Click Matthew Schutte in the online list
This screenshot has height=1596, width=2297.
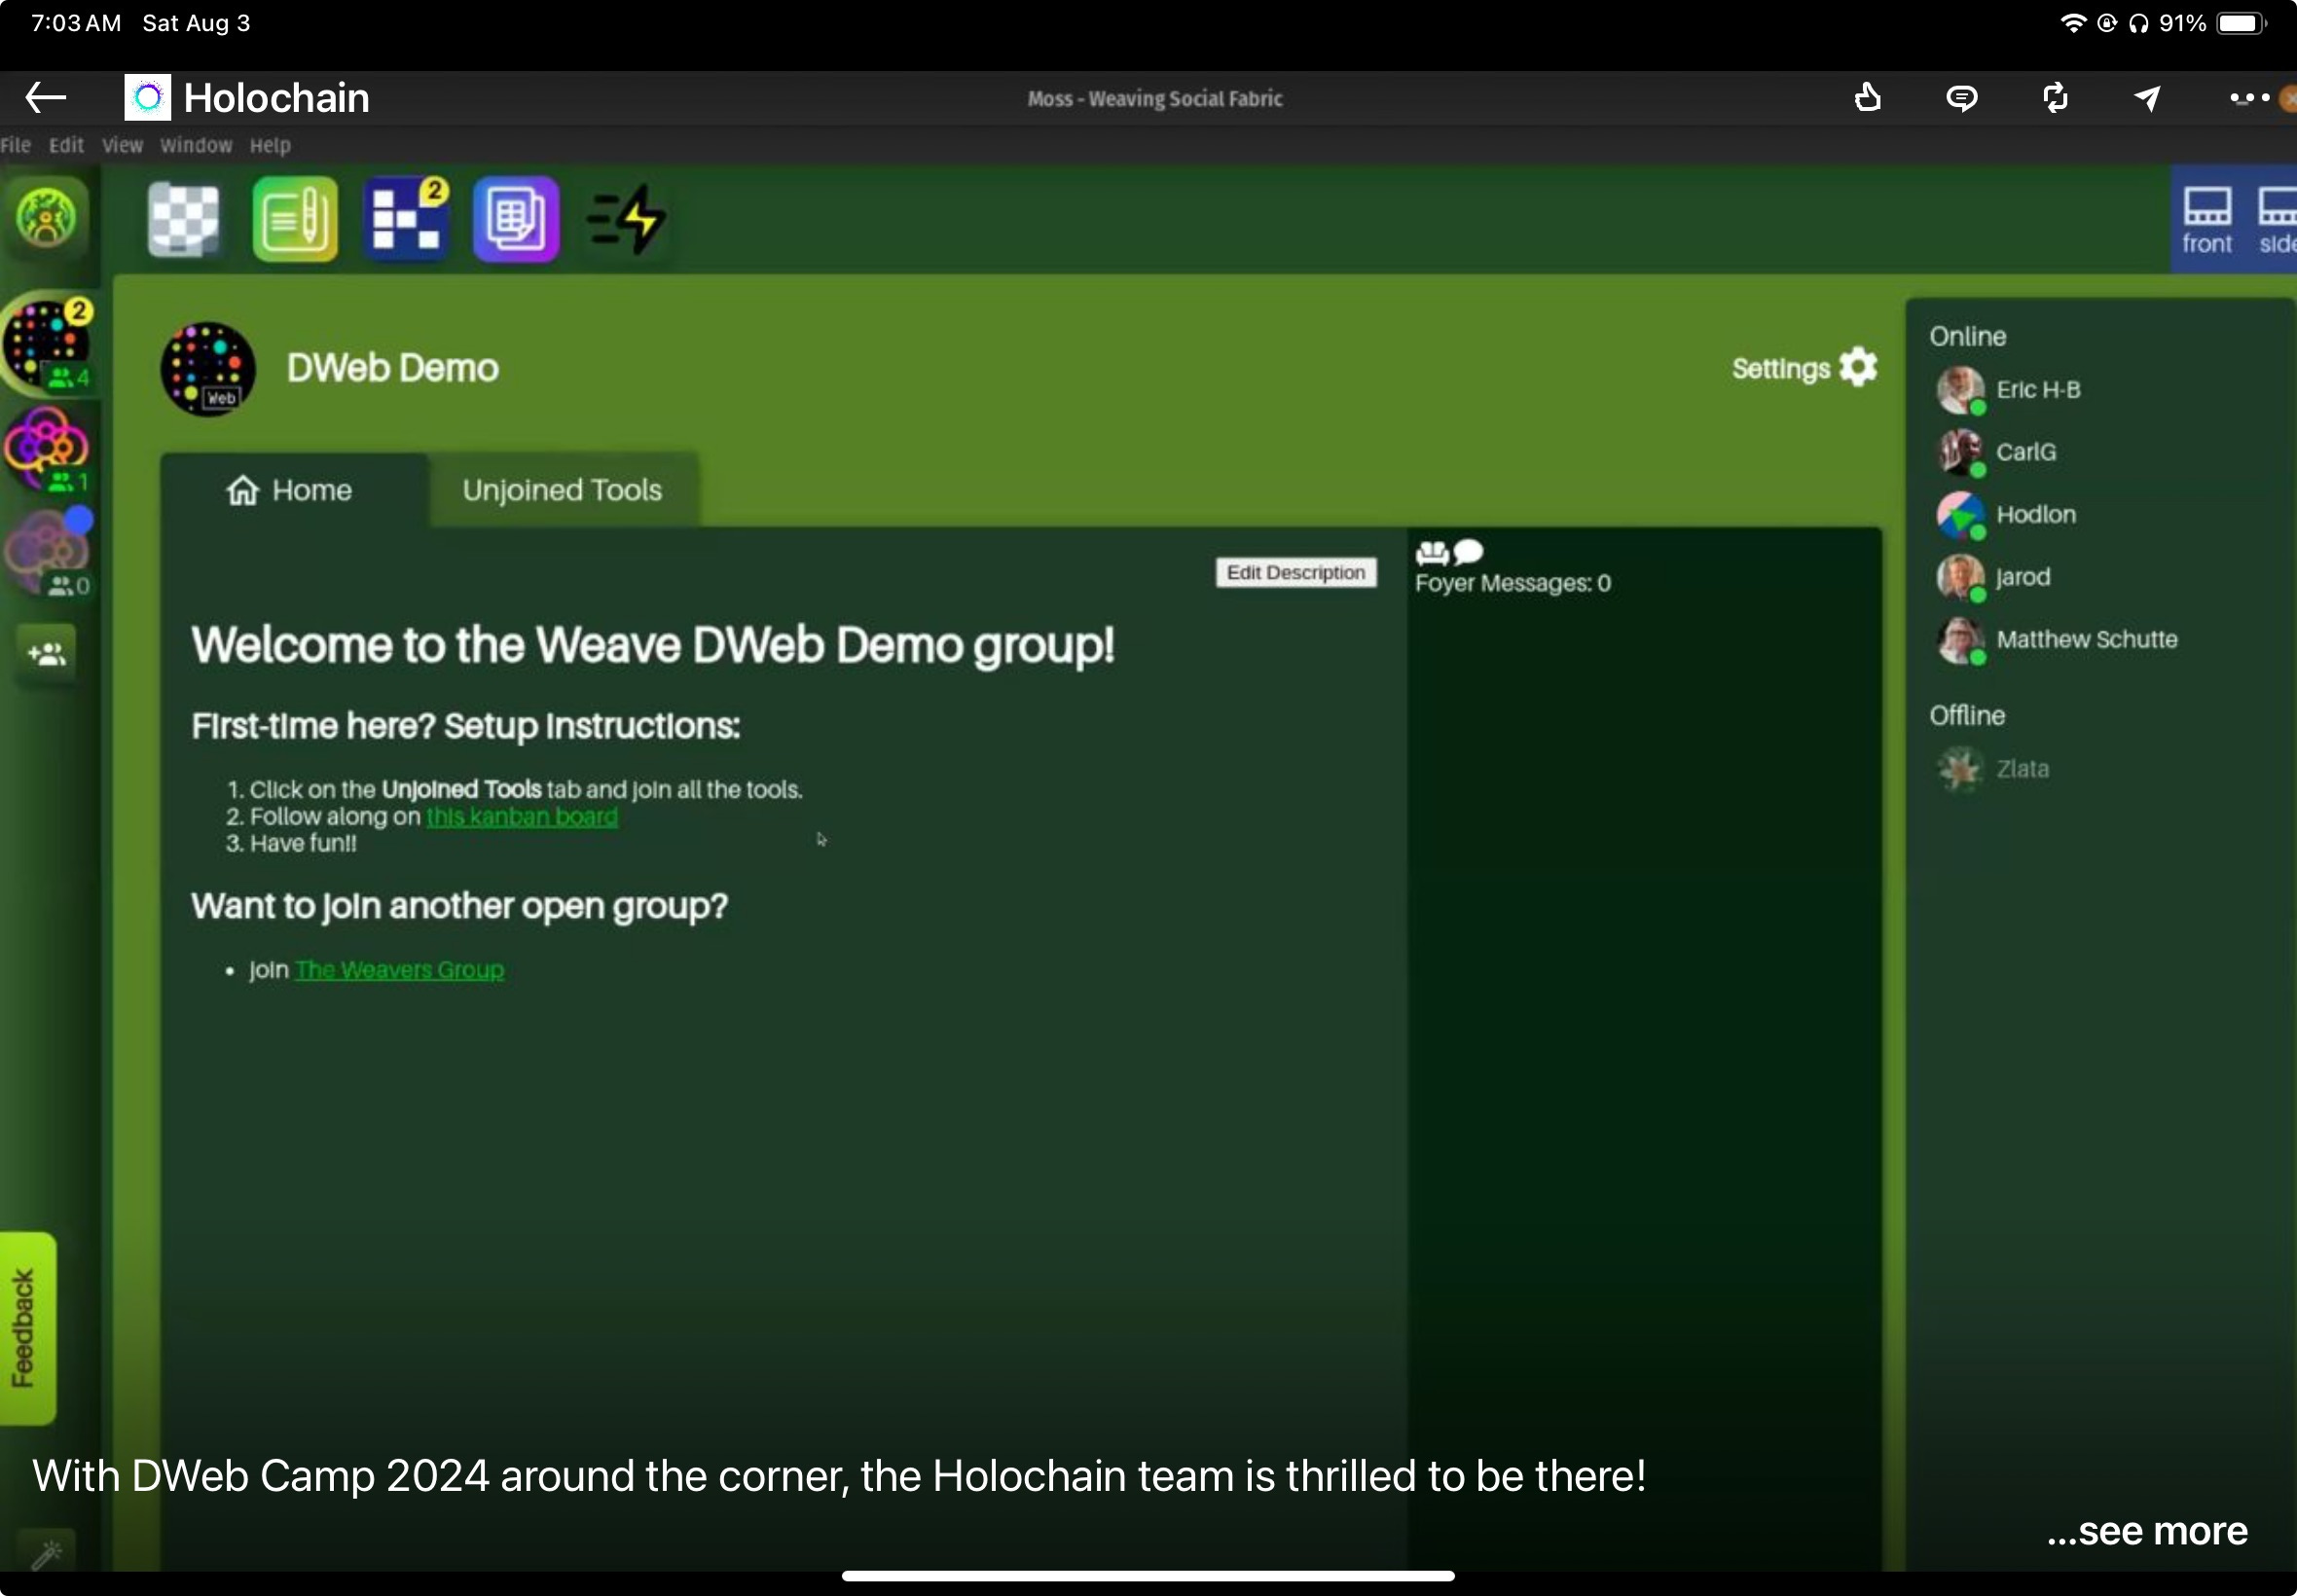point(2086,639)
